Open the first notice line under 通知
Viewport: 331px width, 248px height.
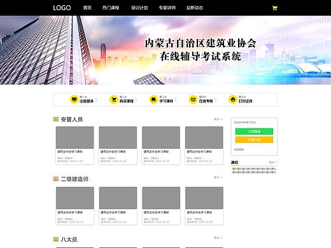pos(255,169)
